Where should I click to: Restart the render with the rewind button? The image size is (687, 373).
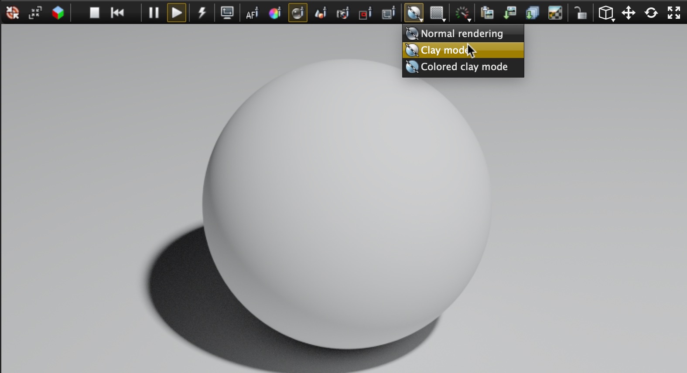(117, 13)
